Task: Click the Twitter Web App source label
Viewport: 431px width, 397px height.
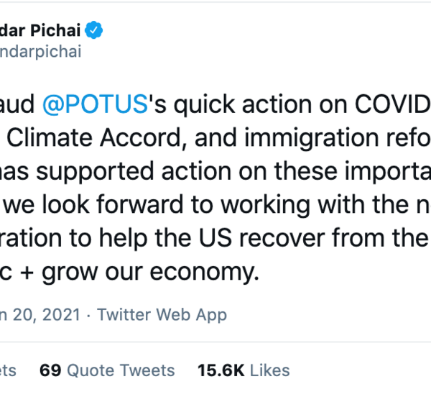Action: pos(162,314)
